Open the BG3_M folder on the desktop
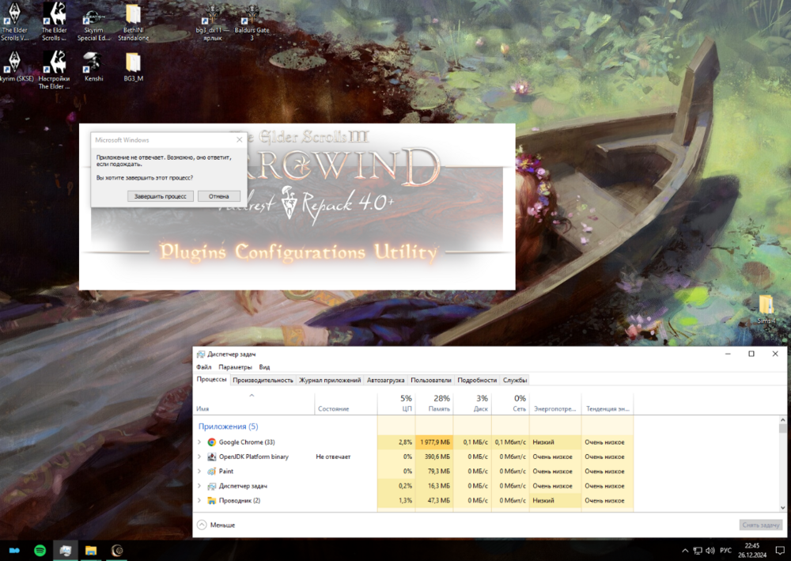Screen dimensions: 791x561 click(x=133, y=63)
